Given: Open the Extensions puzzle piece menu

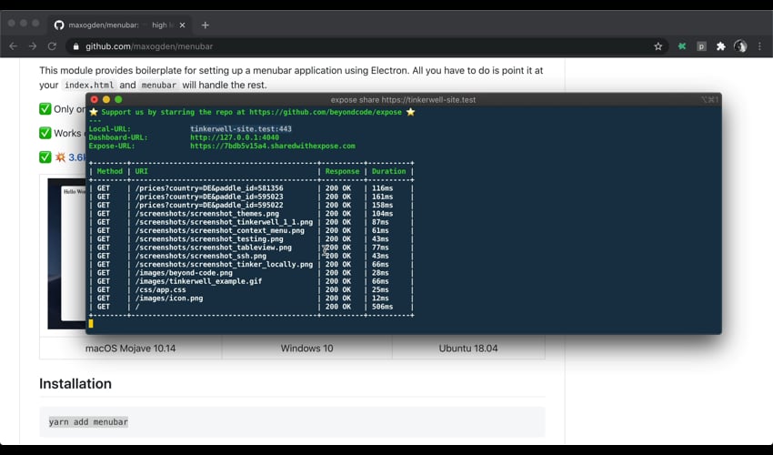Looking at the screenshot, I should (721, 46).
